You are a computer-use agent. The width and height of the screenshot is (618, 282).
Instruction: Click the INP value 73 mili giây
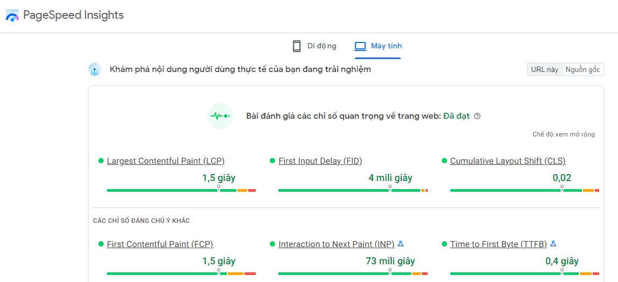390,261
